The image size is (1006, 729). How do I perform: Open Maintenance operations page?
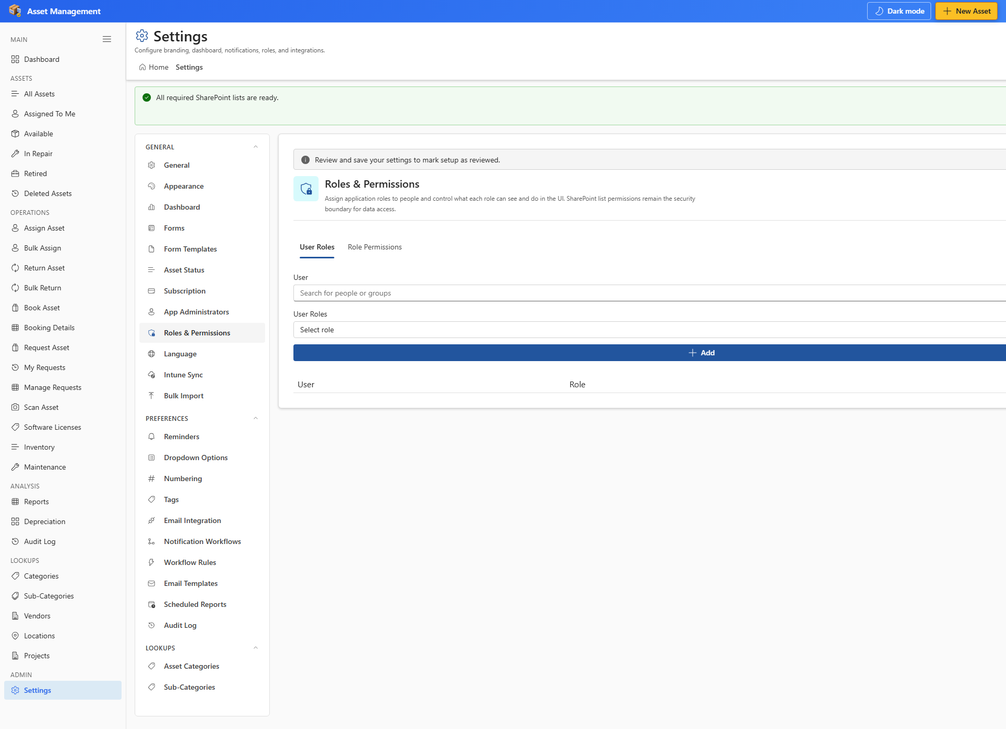point(63,467)
